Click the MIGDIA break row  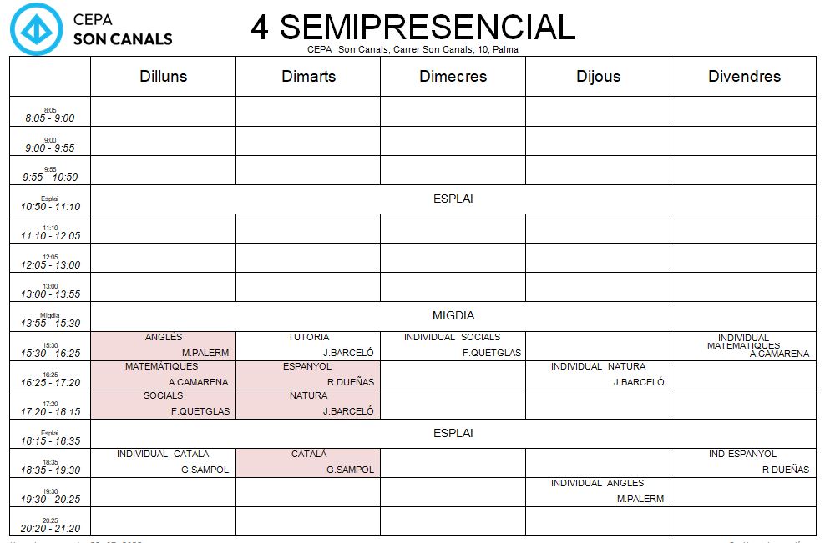click(x=453, y=316)
